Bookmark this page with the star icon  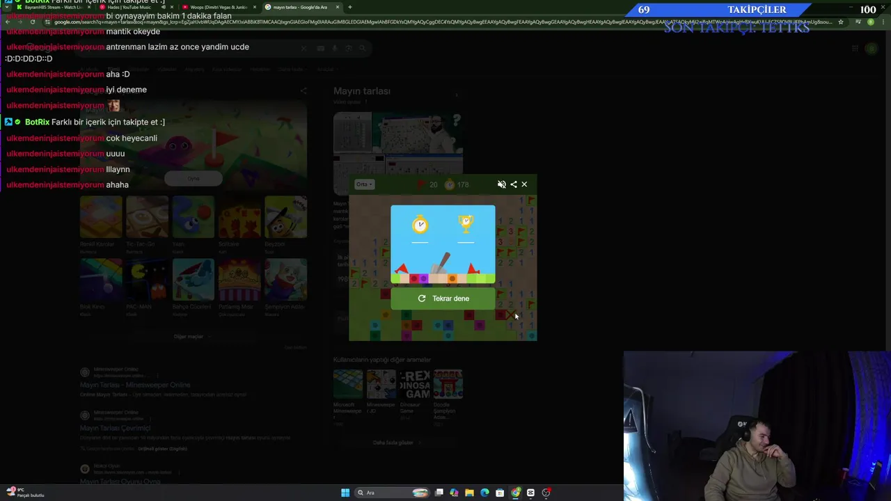841,22
